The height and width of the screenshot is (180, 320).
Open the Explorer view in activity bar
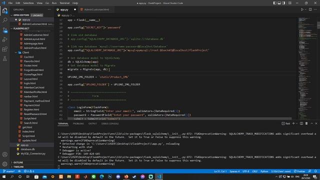4,10
